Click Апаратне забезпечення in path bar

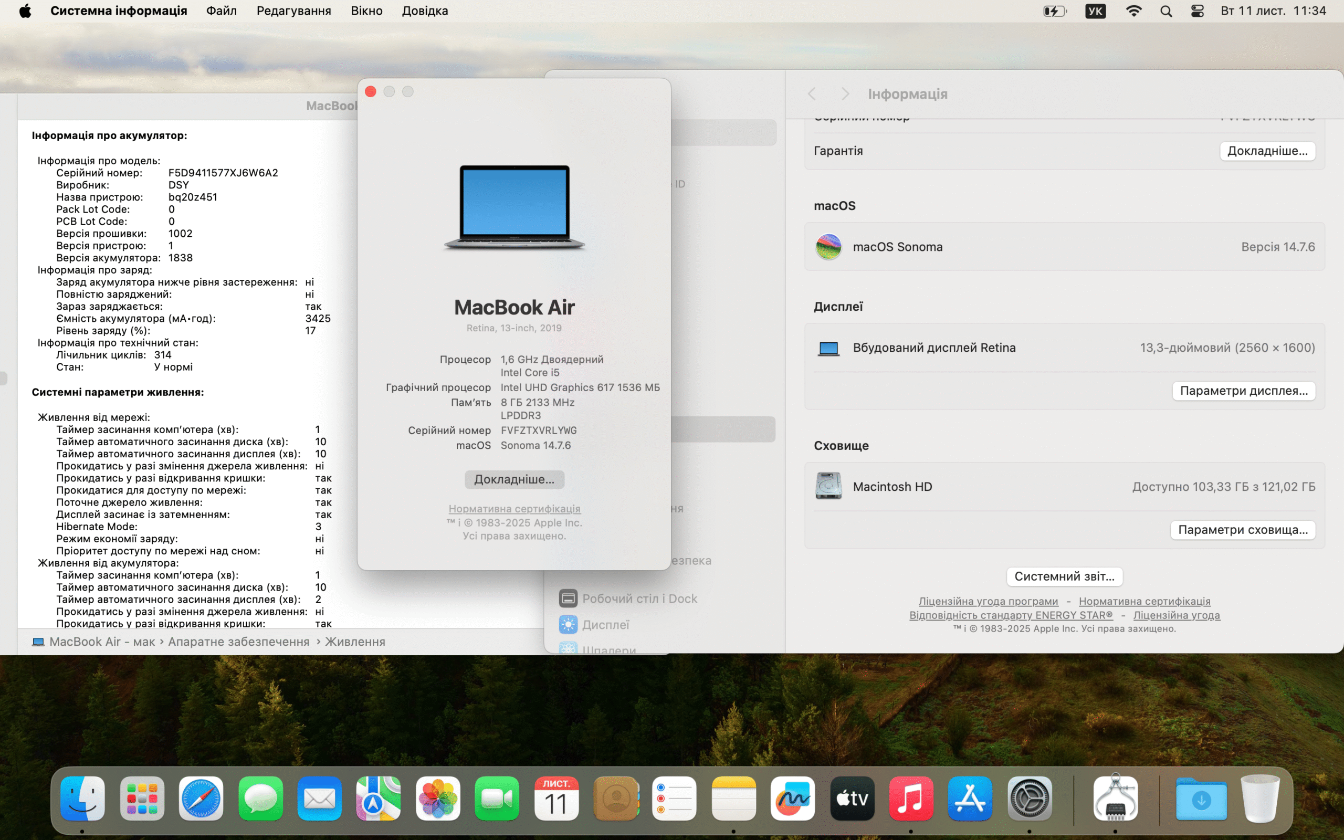pos(239,642)
